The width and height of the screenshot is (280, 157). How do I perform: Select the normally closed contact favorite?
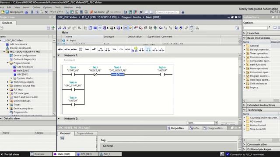[67, 49]
